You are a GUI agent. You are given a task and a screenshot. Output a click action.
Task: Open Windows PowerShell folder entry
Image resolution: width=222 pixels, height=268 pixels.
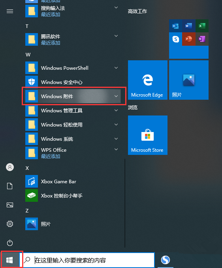pyautogui.click(x=73, y=68)
